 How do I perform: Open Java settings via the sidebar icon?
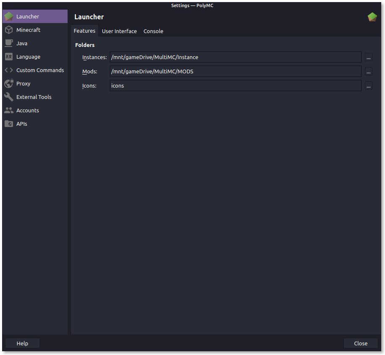[x=9, y=43]
